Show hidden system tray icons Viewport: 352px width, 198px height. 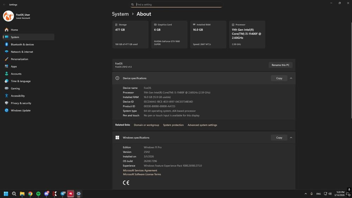pos(306,194)
